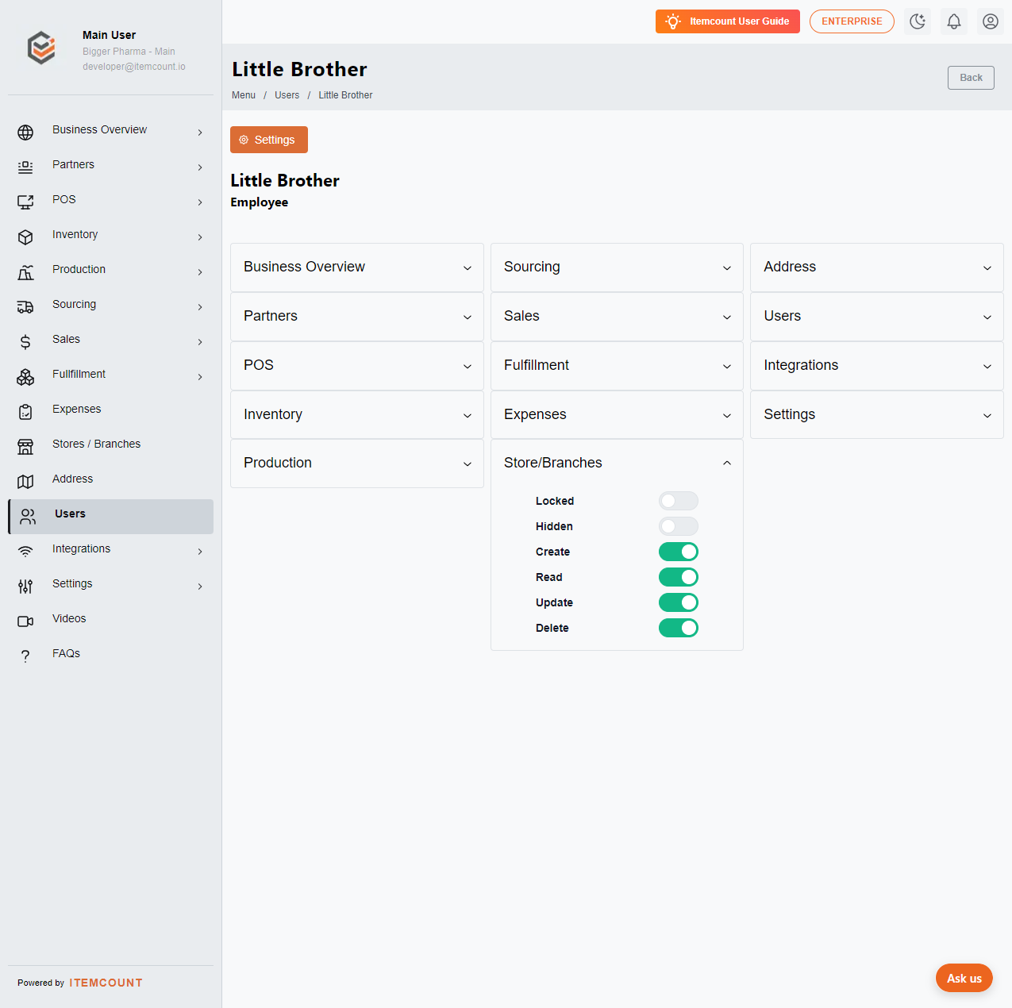This screenshot has height=1008, width=1012.
Task: Click the Partners sidebar icon
Action: pos(25,167)
